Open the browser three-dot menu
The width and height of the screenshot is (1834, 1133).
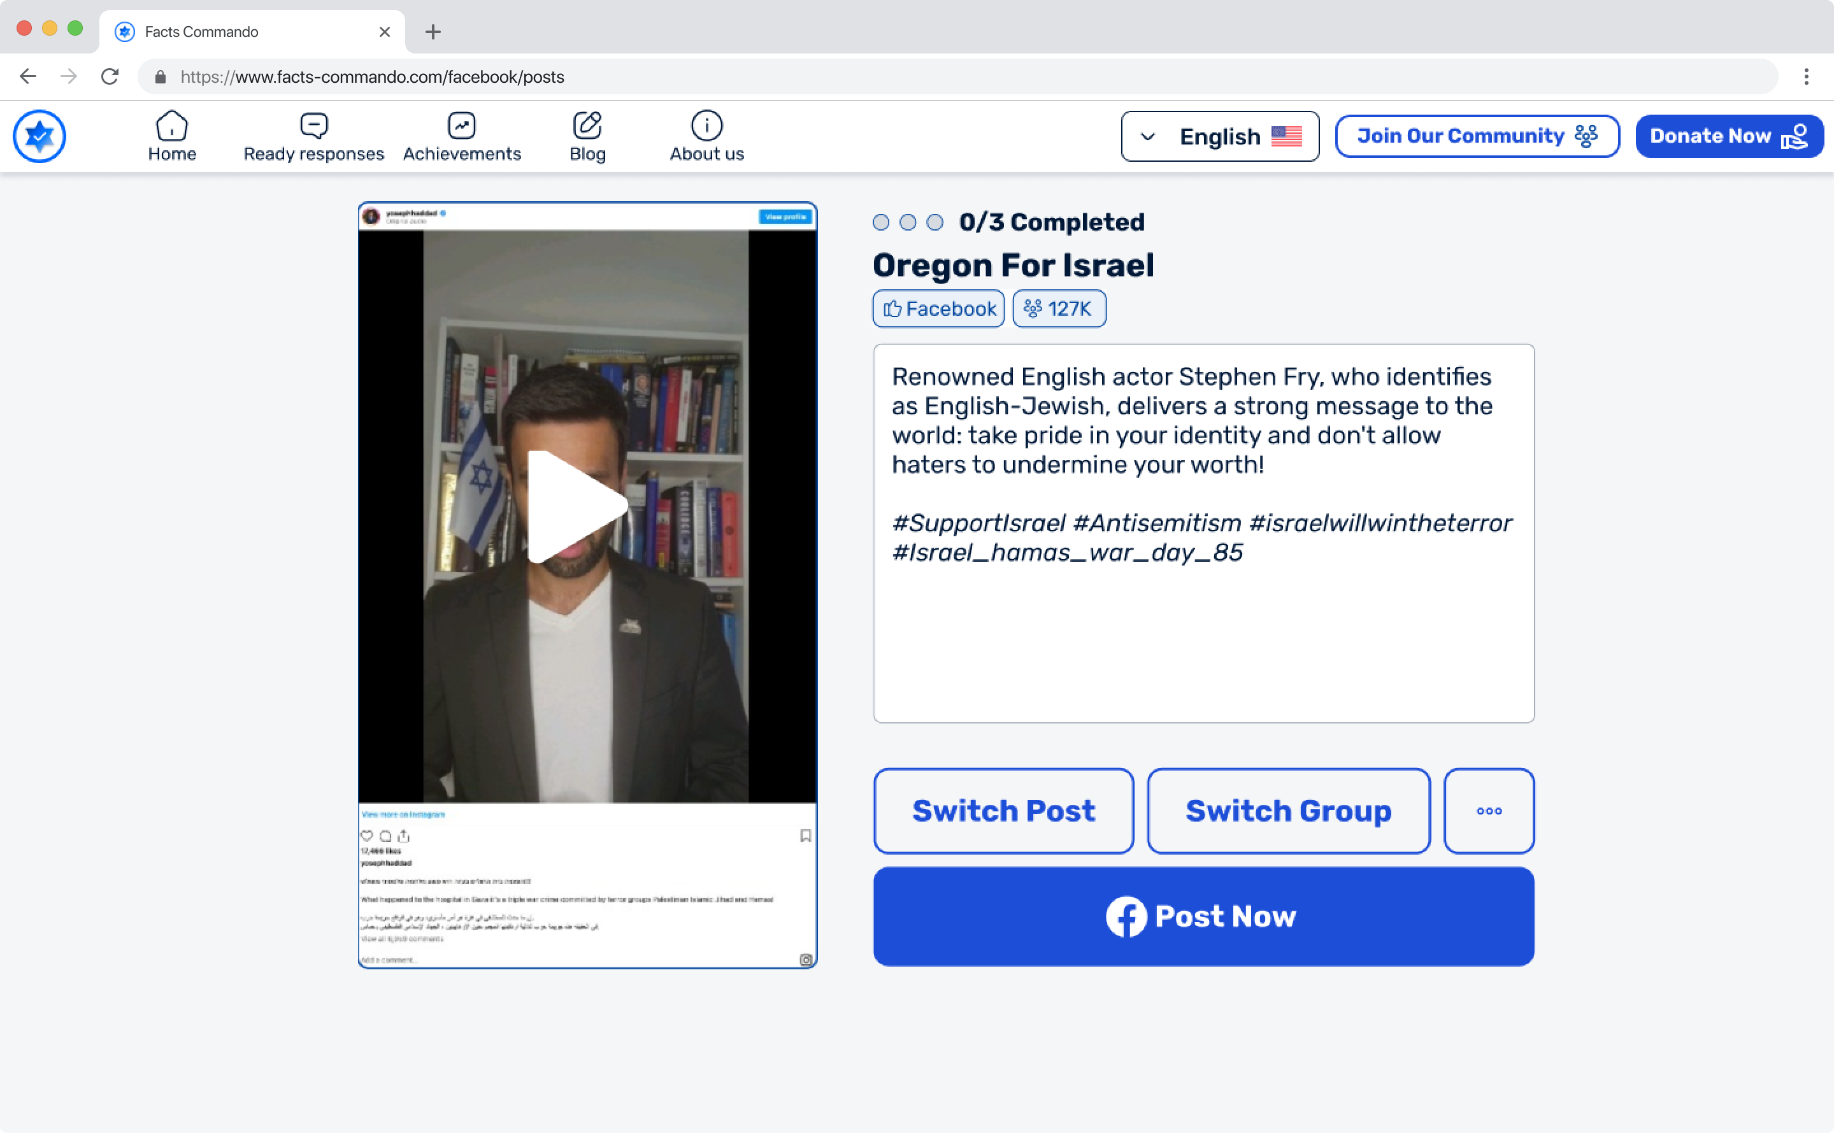(1806, 76)
